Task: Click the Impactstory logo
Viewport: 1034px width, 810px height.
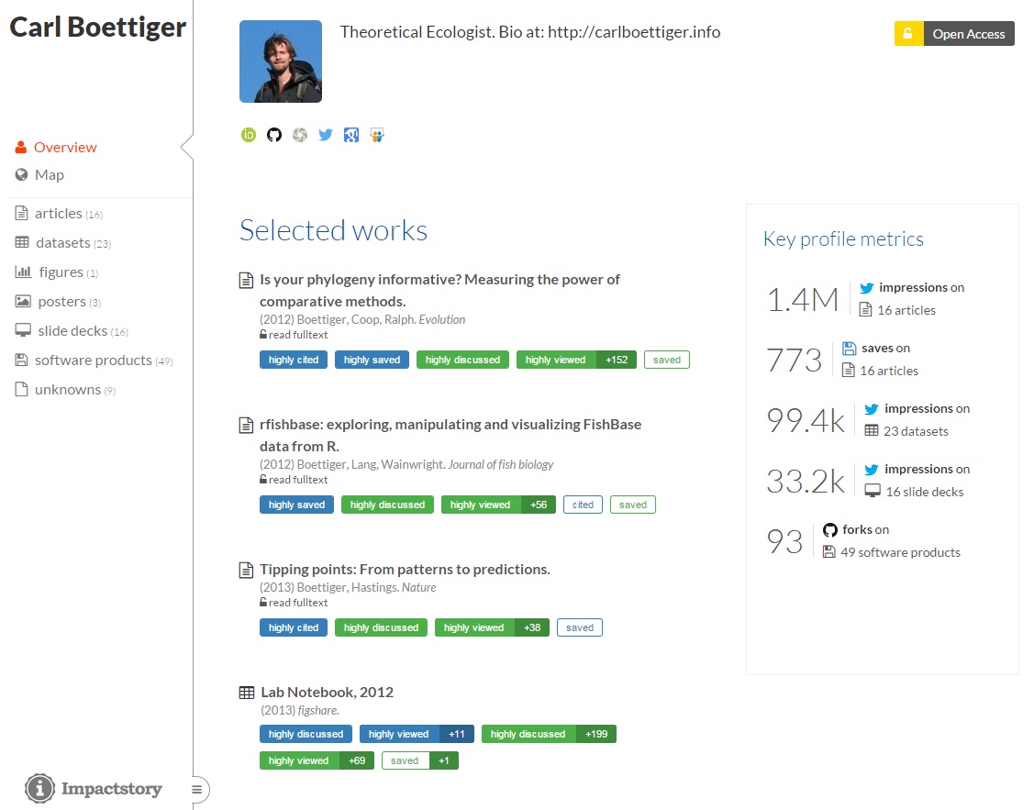Action: (x=94, y=788)
